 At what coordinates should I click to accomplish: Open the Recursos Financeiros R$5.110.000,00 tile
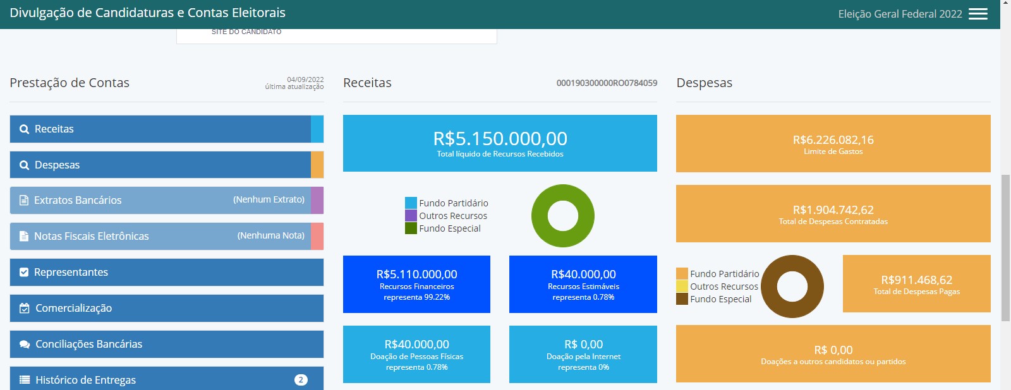(x=416, y=284)
